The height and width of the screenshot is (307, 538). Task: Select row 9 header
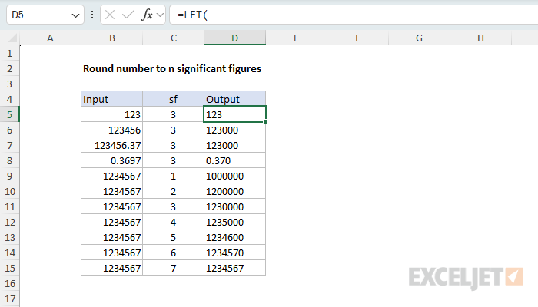tap(9, 176)
